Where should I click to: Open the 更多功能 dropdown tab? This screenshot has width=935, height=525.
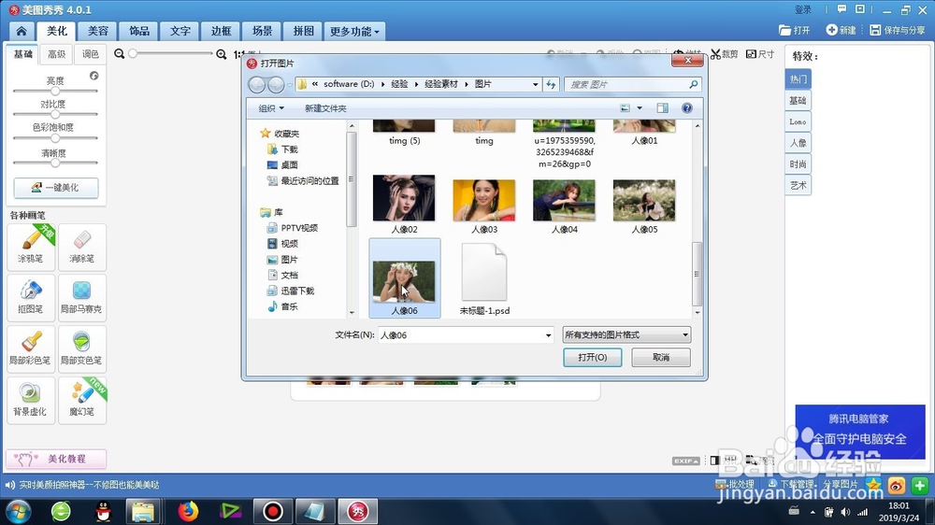(x=354, y=32)
